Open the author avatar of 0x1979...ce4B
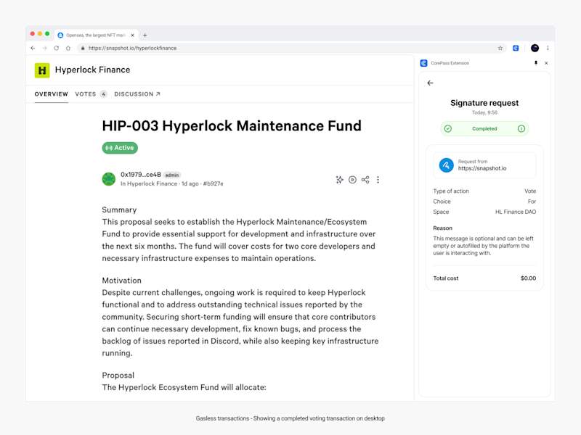581x435 pixels. click(x=109, y=178)
